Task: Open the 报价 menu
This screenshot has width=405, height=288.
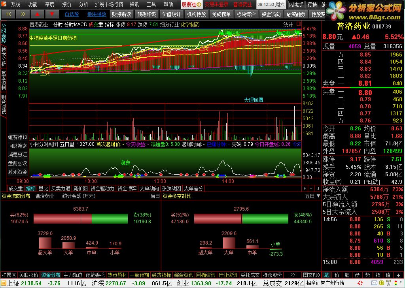Action: click(66, 4)
